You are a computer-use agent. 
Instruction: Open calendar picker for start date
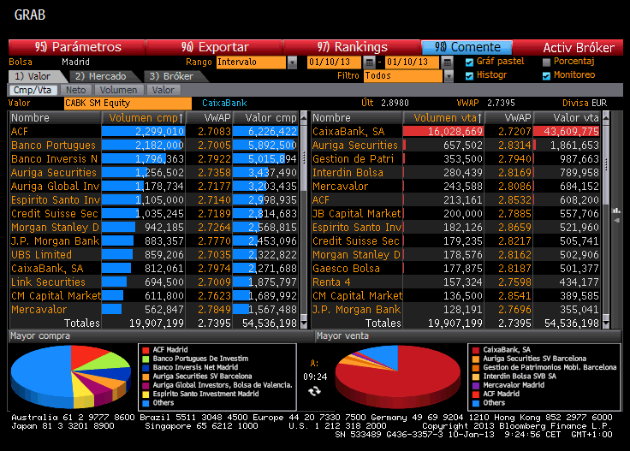click(x=369, y=62)
